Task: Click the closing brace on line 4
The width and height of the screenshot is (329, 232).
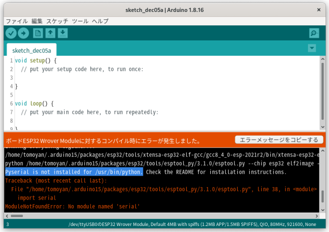Action: (x=16, y=86)
